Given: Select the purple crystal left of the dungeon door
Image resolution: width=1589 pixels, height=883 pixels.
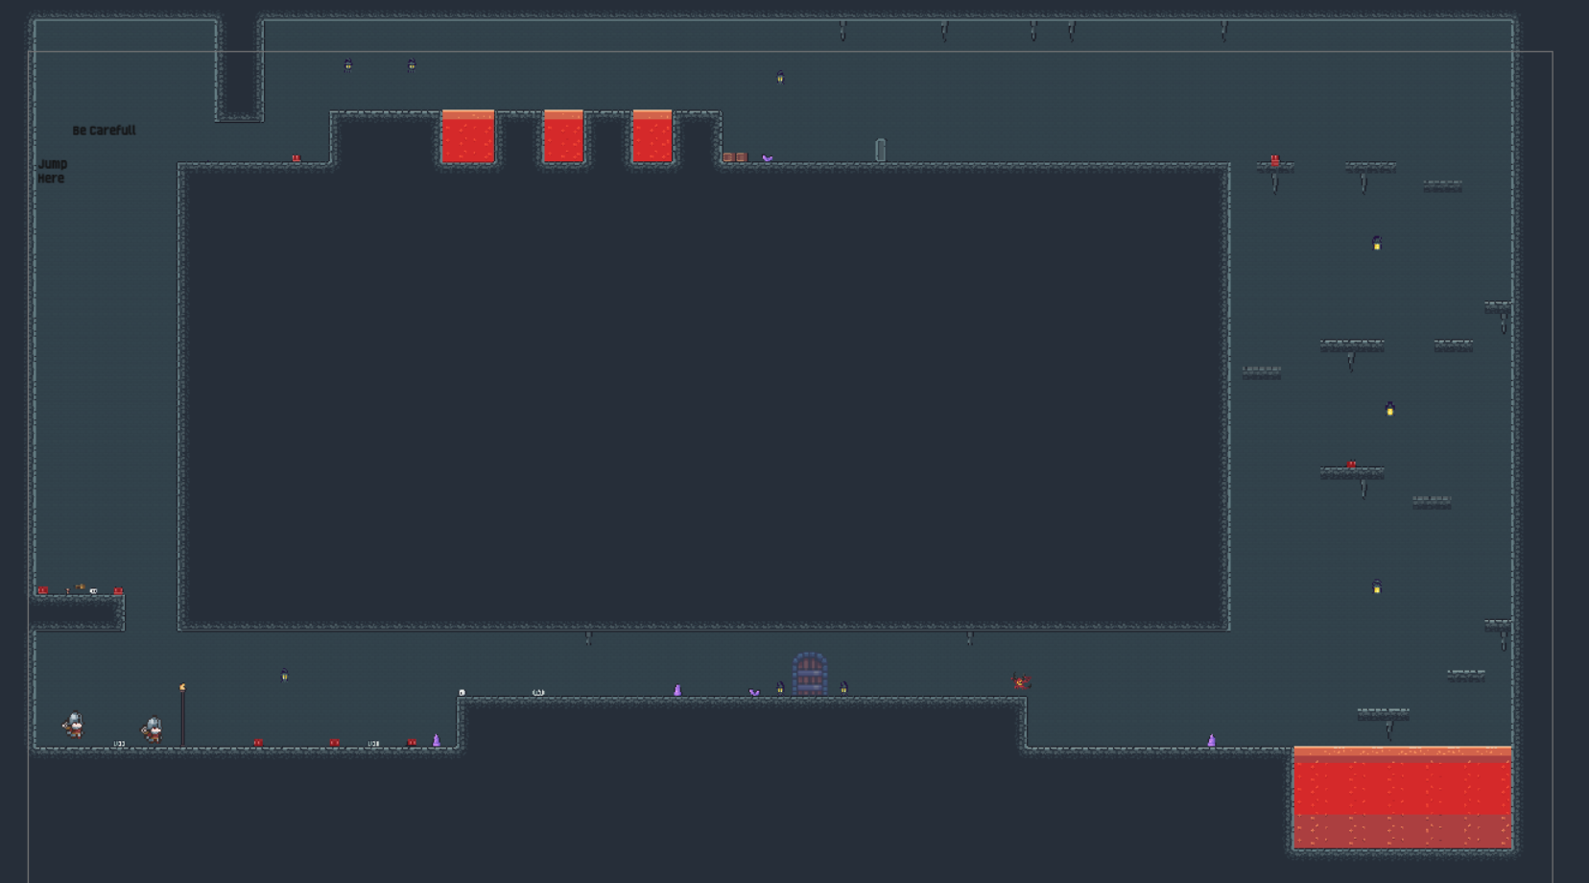Looking at the screenshot, I should [677, 690].
